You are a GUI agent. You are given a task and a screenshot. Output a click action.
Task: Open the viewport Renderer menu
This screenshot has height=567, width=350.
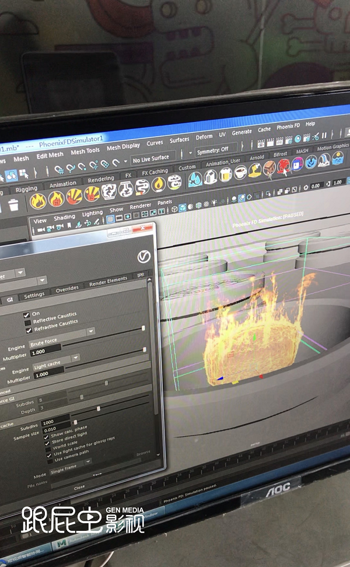[141, 206]
